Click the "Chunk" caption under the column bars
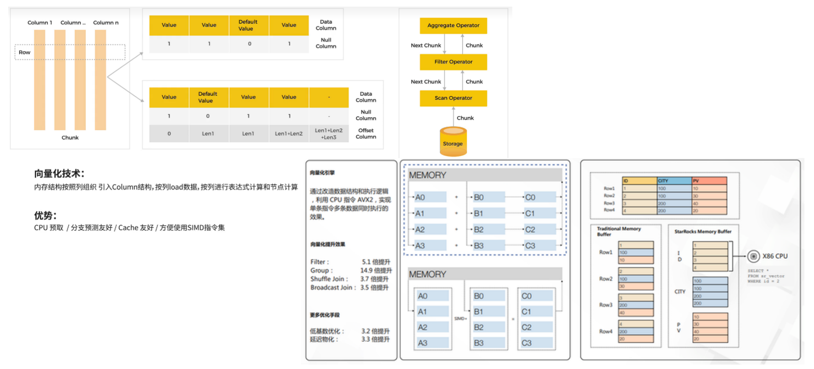814x369 pixels. point(70,137)
